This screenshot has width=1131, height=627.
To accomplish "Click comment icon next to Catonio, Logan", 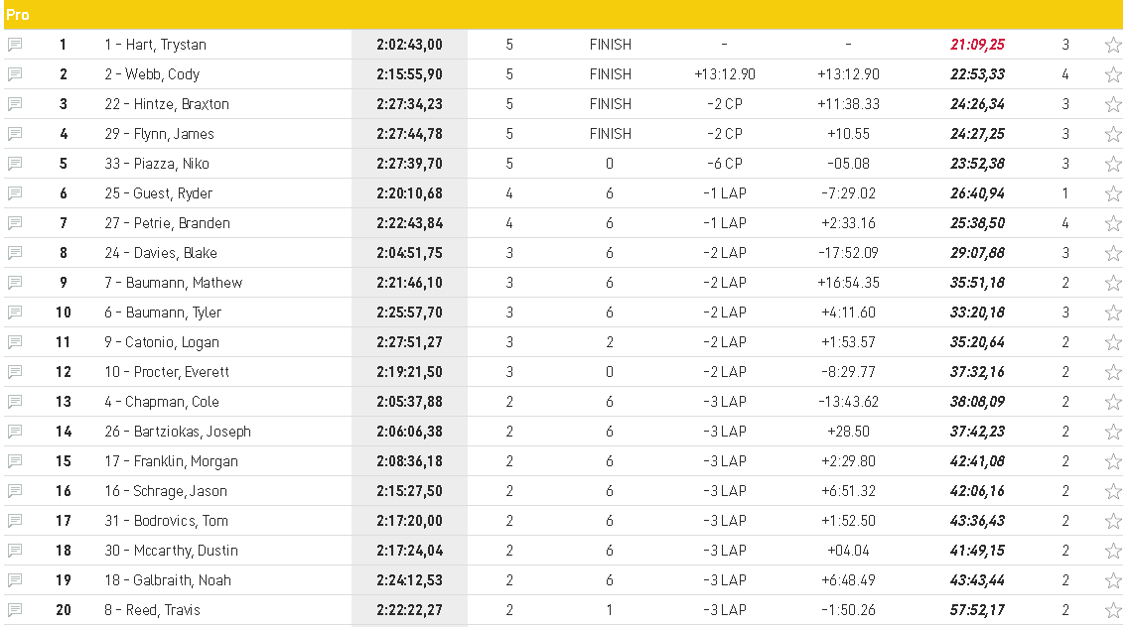I will click(15, 342).
